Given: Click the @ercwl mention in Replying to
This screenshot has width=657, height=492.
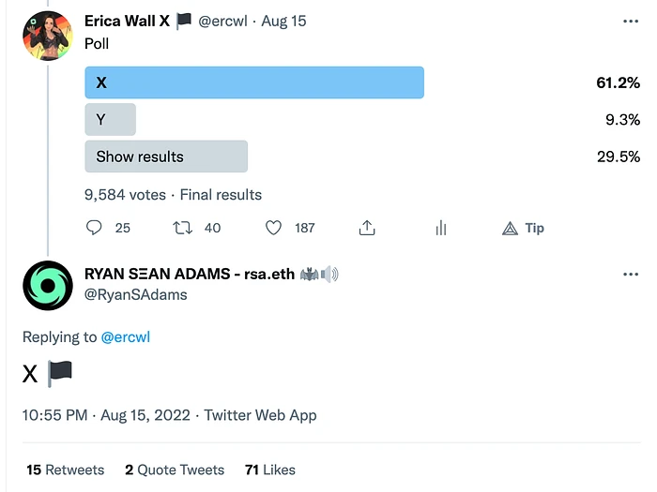Looking at the screenshot, I should click(125, 336).
